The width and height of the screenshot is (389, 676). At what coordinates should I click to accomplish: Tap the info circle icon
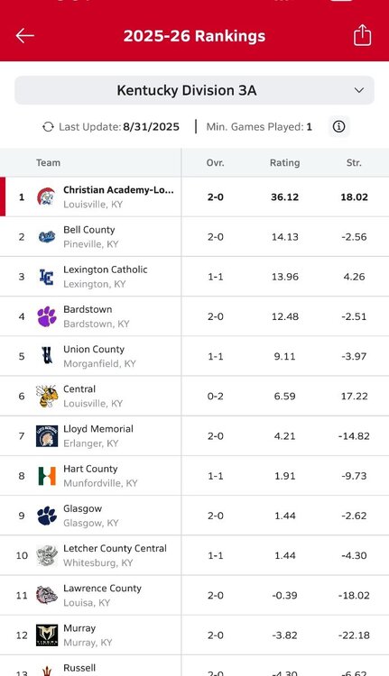[x=339, y=127]
